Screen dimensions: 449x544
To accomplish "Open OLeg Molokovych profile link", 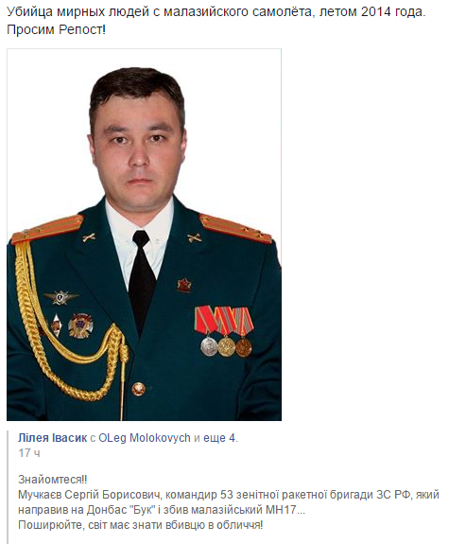I will (x=145, y=438).
